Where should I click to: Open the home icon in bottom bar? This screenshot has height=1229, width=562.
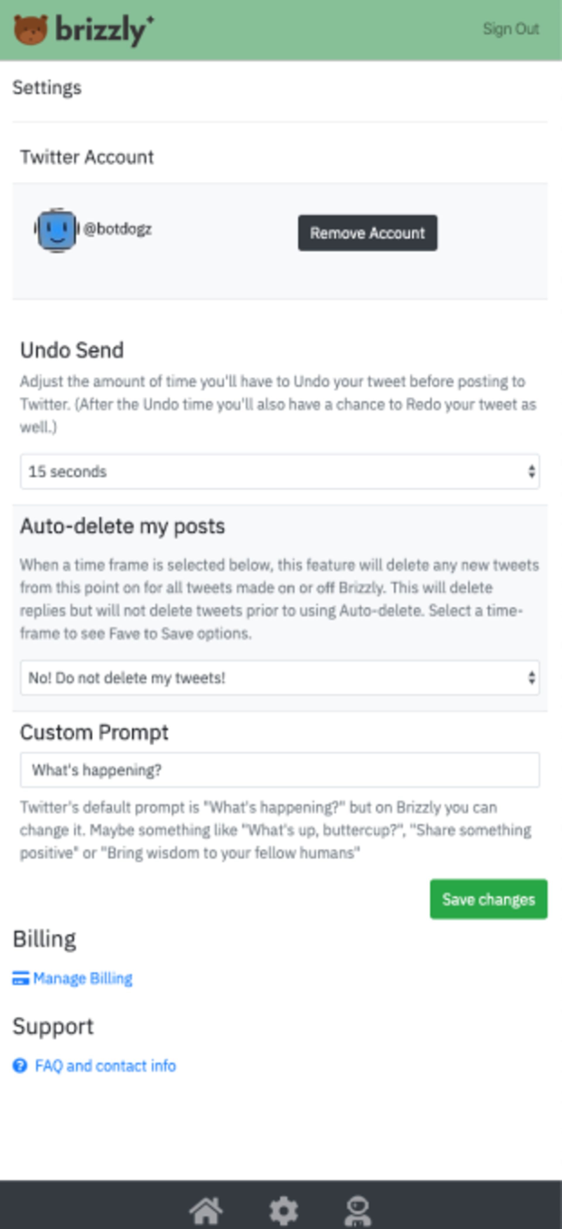tap(205, 1210)
